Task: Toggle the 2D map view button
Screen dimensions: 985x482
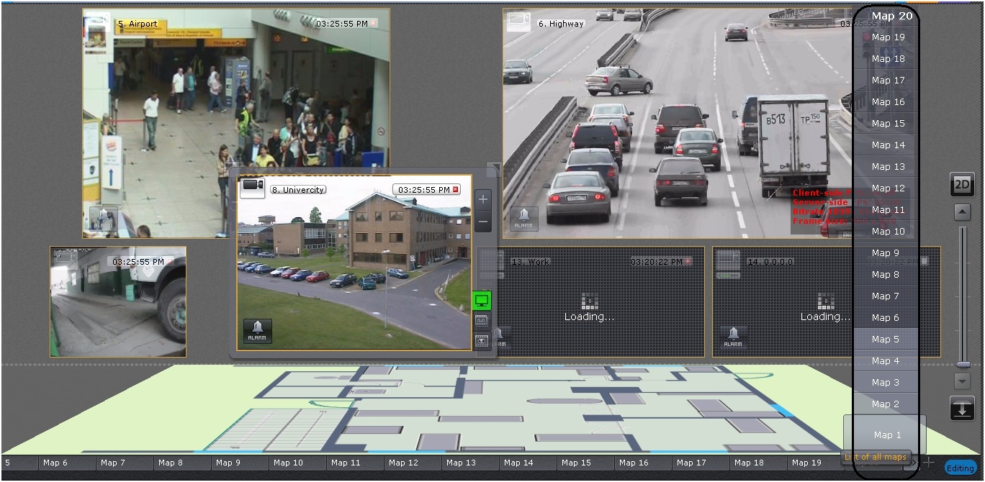Action: click(x=962, y=184)
